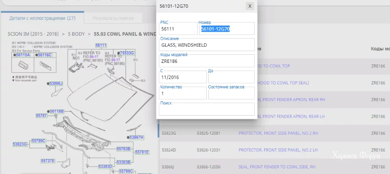Select diagram label 55799C near 53823G
Viewport: 390px width, 174px height.
tap(39, 141)
